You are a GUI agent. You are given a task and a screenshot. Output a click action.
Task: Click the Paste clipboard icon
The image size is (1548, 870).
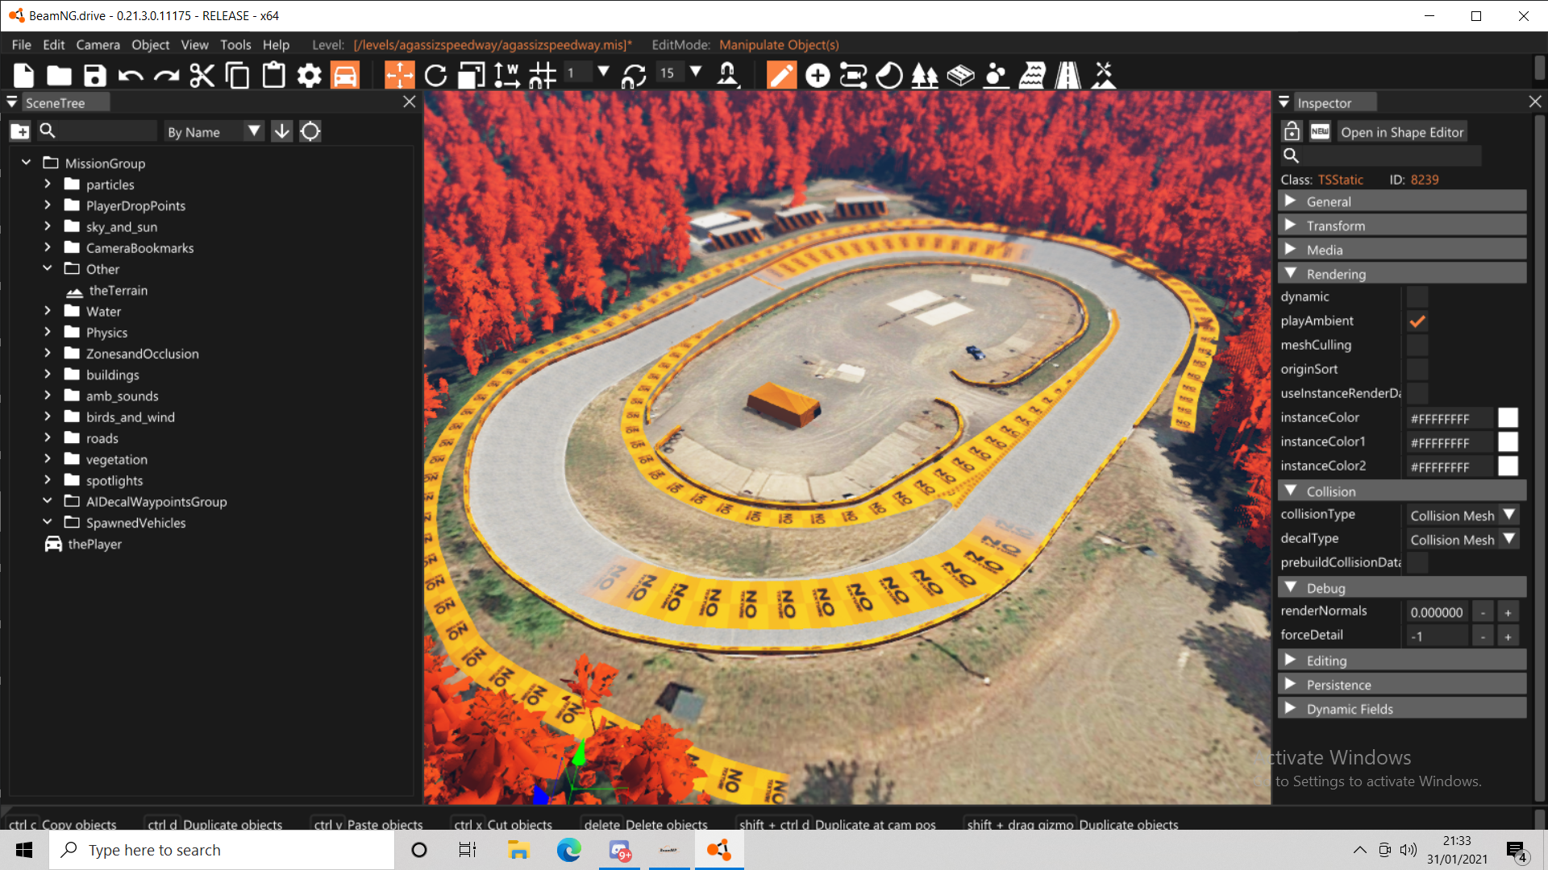click(x=274, y=76)
